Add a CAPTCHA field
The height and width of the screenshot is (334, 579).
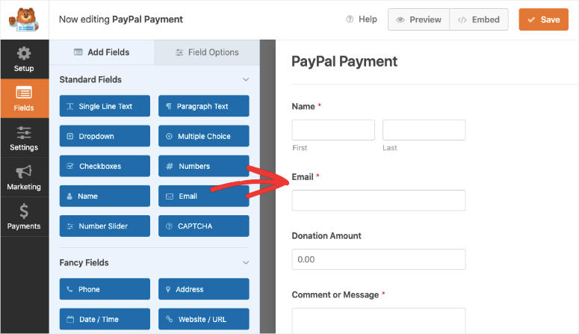204,226
